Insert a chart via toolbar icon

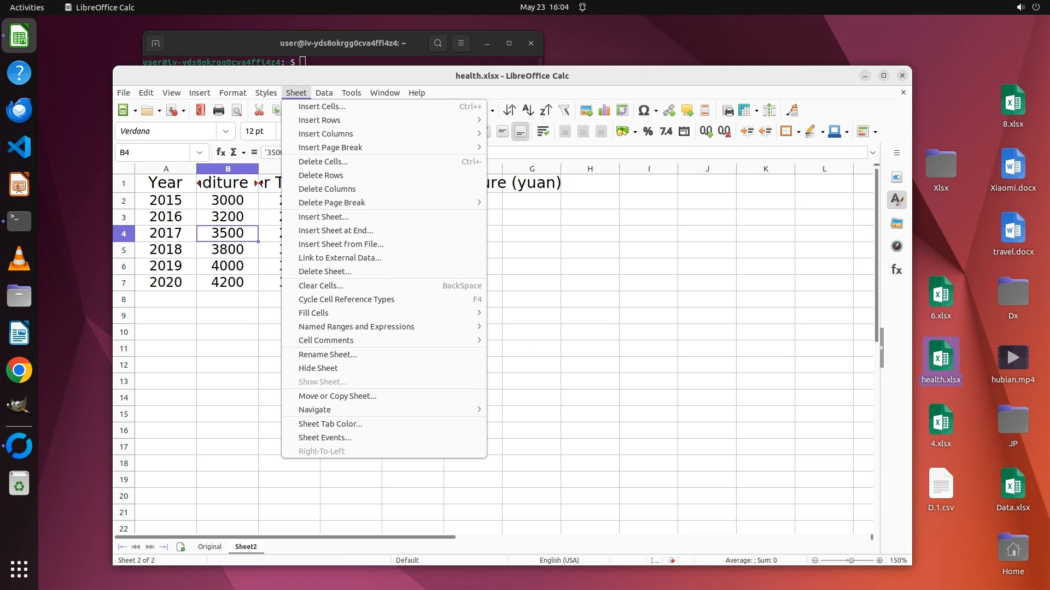604,110
